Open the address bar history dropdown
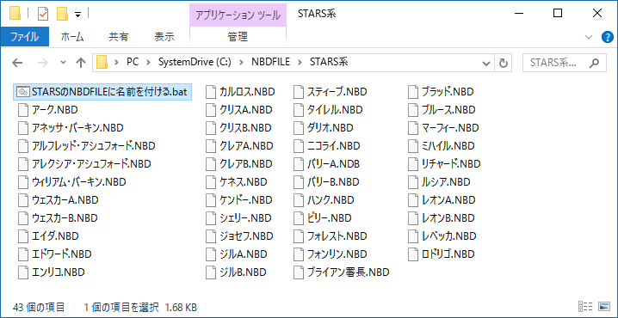Image resolution: width=618 pixels, height=318 pixels. (x=486, y=63)
